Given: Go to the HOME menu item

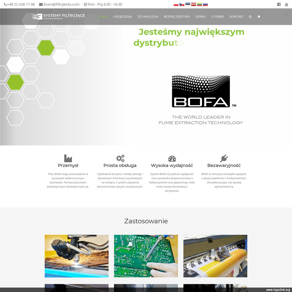Looking at the screenshot, I should (103, 17).
